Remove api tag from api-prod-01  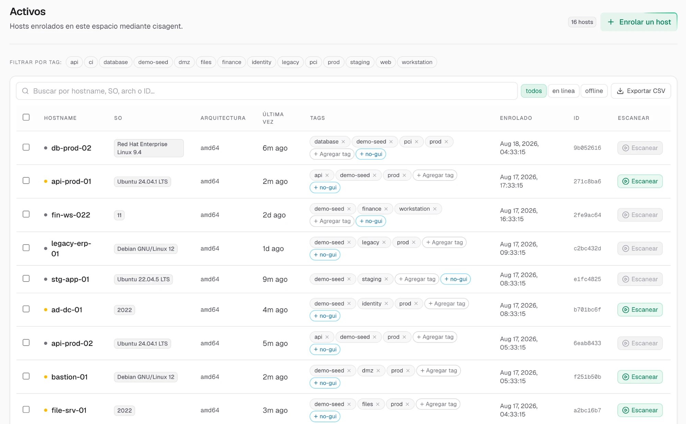click(327, 175)
